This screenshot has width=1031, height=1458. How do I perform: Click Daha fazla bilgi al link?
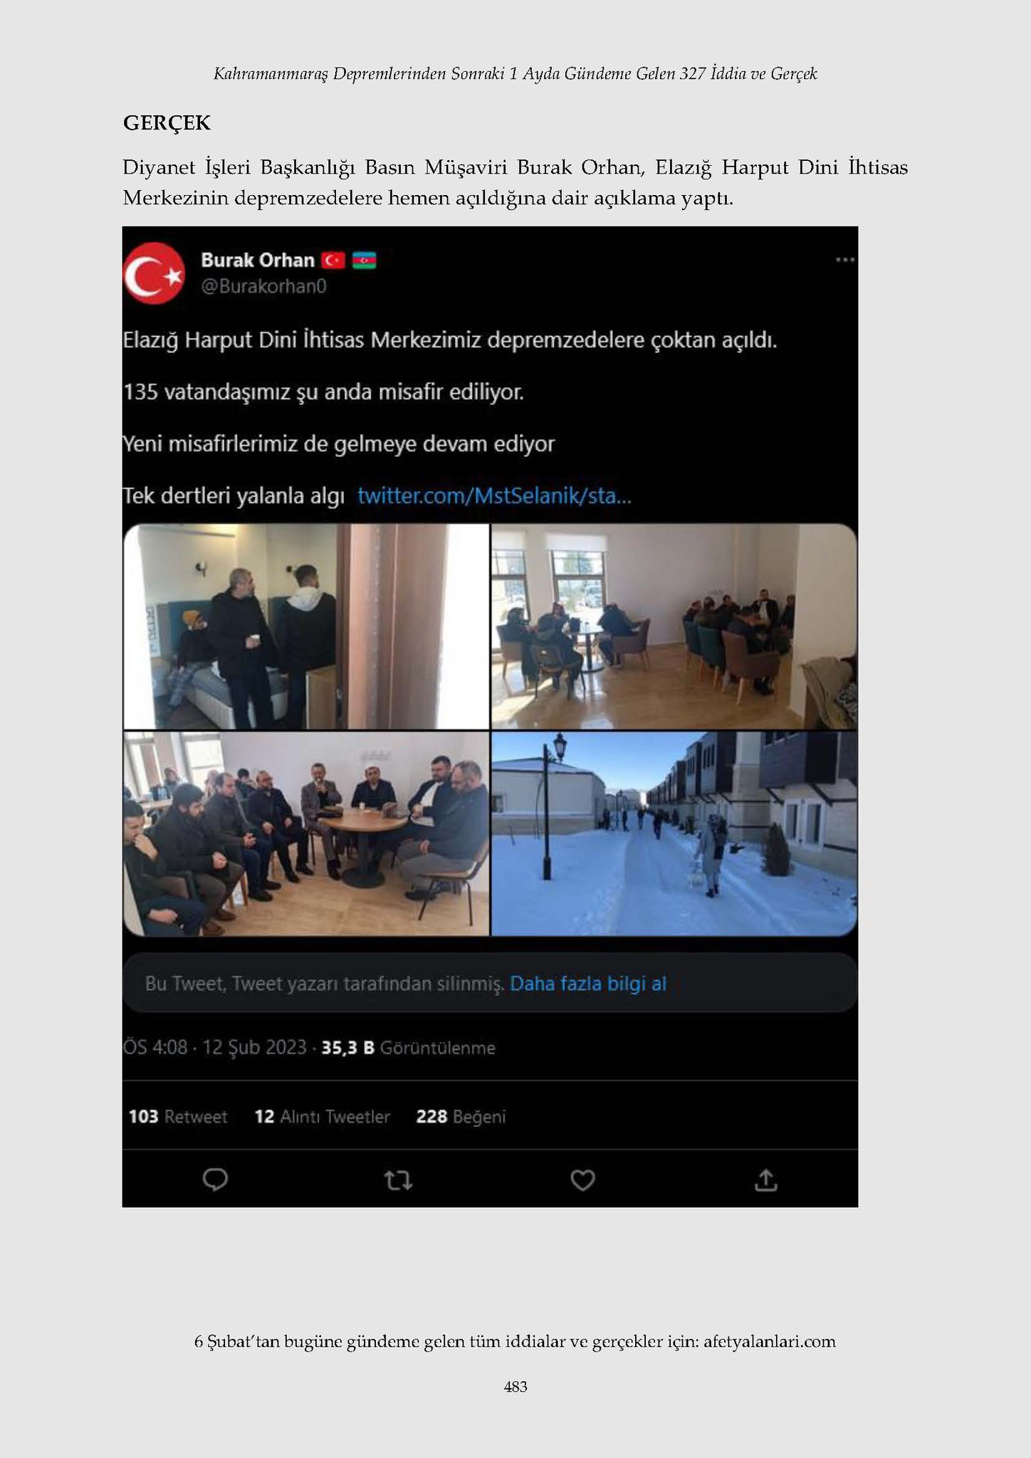click(588, 984)
